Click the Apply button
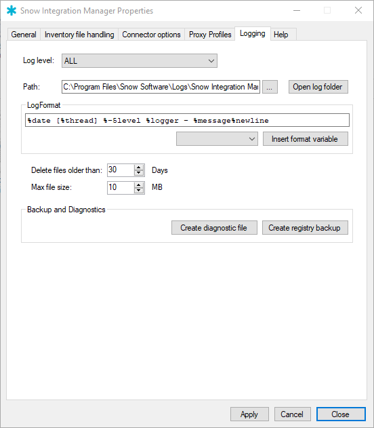Viewport: 374px width, 428px height. coord(249,414)
